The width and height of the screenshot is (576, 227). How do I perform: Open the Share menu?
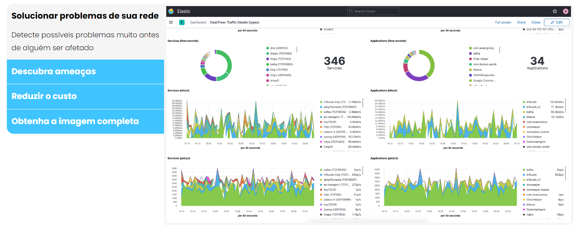pyautogui.click(x=521, y=22)
